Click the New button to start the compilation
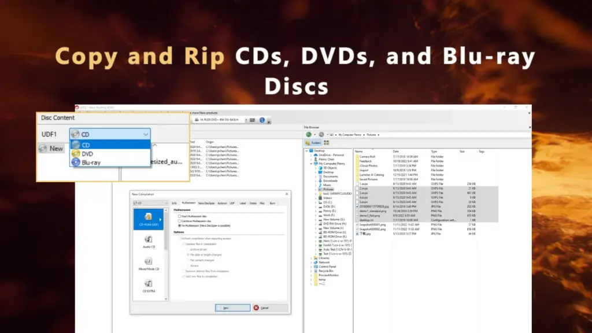The width and height of the screenshot is (592, 333). 232,308
